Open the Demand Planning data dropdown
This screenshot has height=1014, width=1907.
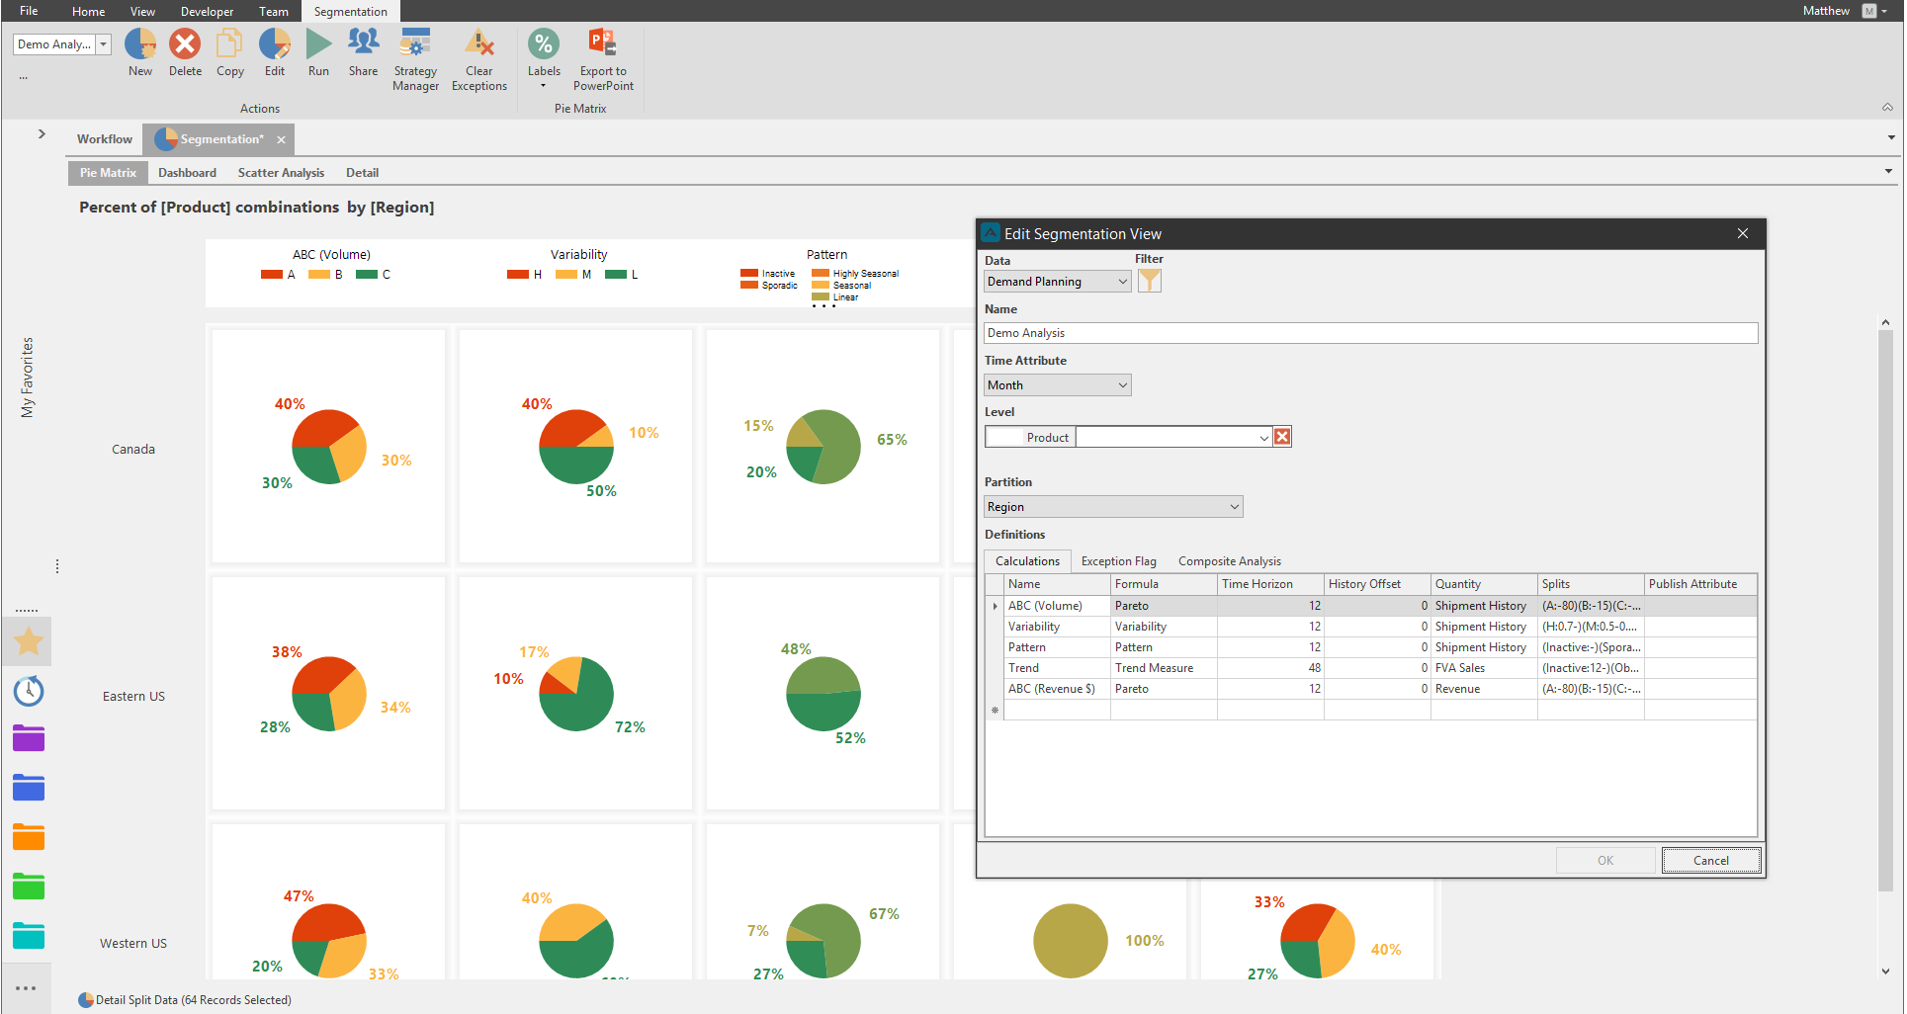(x=1057, y=282)
